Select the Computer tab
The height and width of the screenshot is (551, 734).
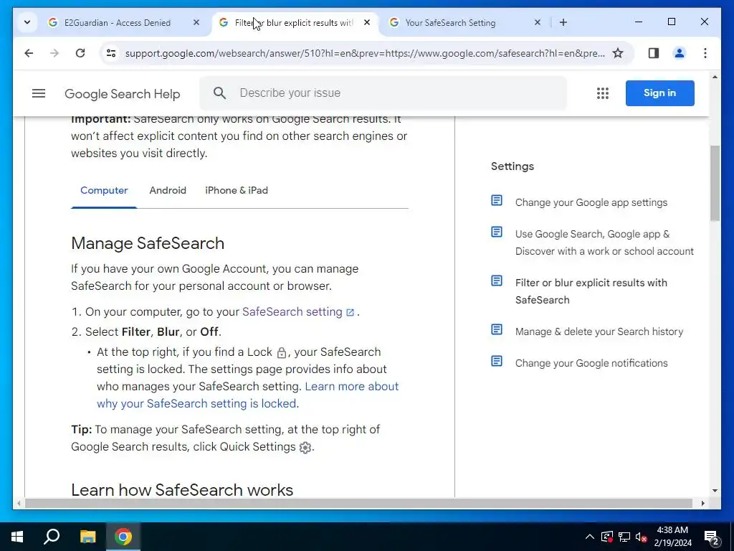tap(104, 190)
